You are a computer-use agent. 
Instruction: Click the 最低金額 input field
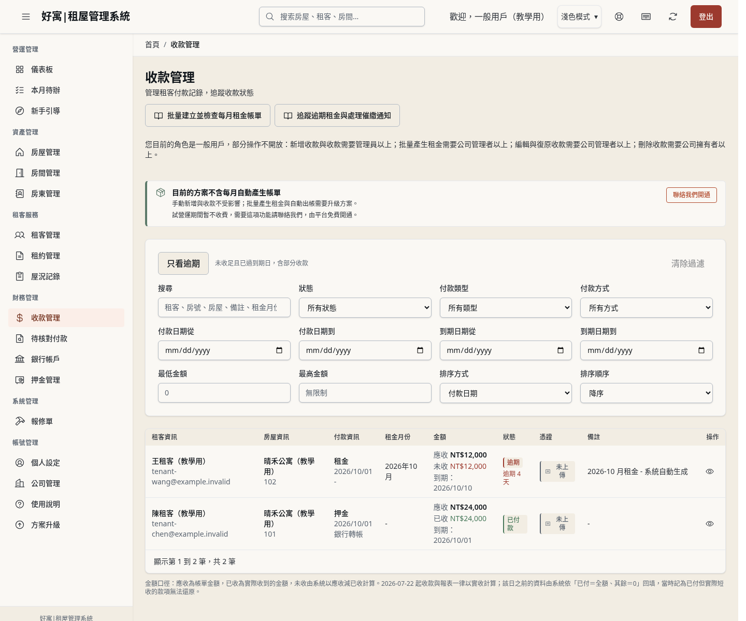tap(224, 393)
